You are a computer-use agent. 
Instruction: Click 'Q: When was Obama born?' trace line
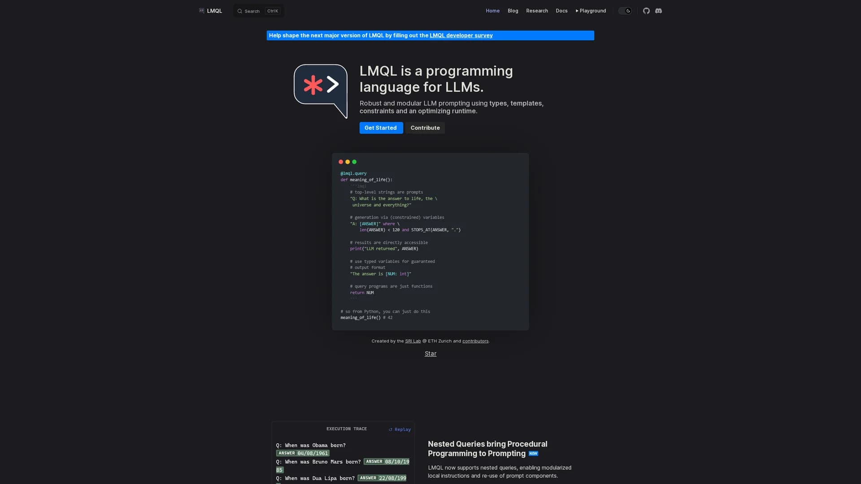311,445
